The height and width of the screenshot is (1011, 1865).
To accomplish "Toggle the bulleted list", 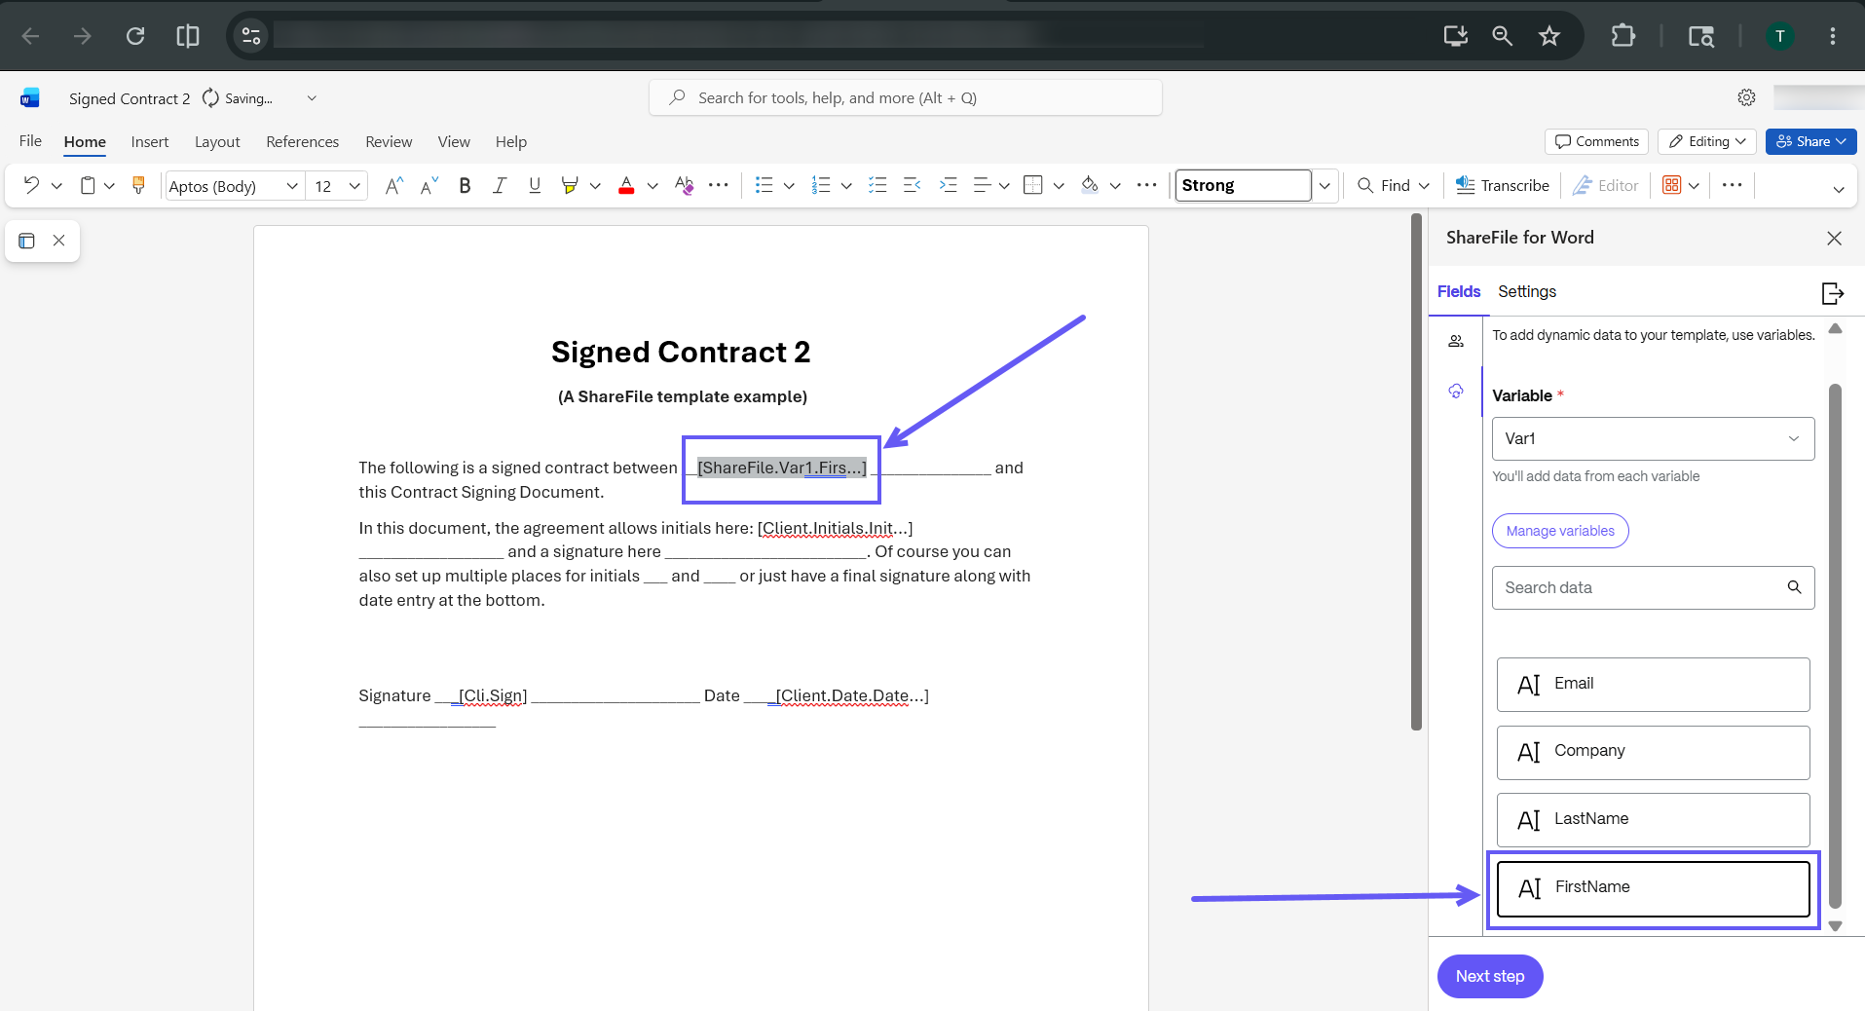I will coord(764,185).
